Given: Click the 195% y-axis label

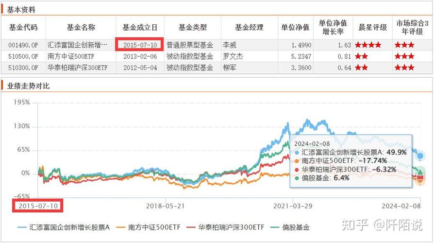Looking at the screenshot, I should pyautogui.click(x=21, y=102).
